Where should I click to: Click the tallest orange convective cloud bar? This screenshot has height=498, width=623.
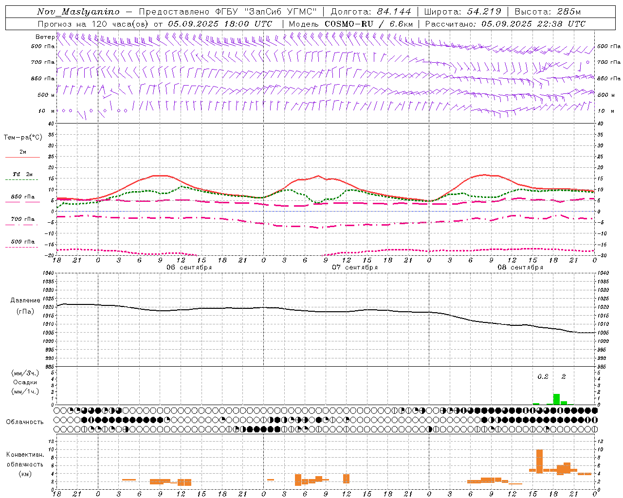click(539, 461)
